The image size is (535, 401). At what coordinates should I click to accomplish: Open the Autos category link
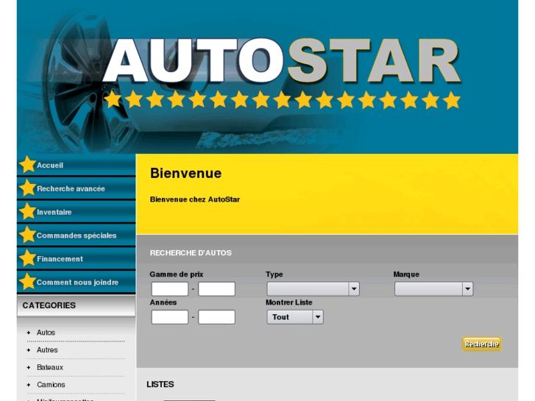(x=46, y=333)
